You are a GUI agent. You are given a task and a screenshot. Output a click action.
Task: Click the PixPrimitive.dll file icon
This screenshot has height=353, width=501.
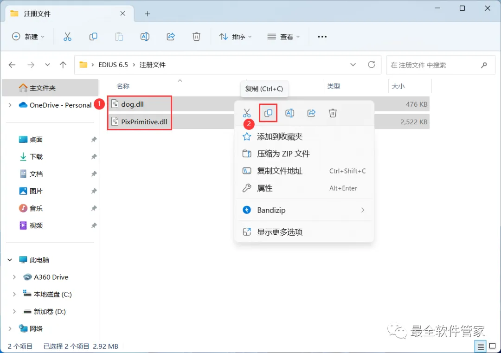[115, 122]
